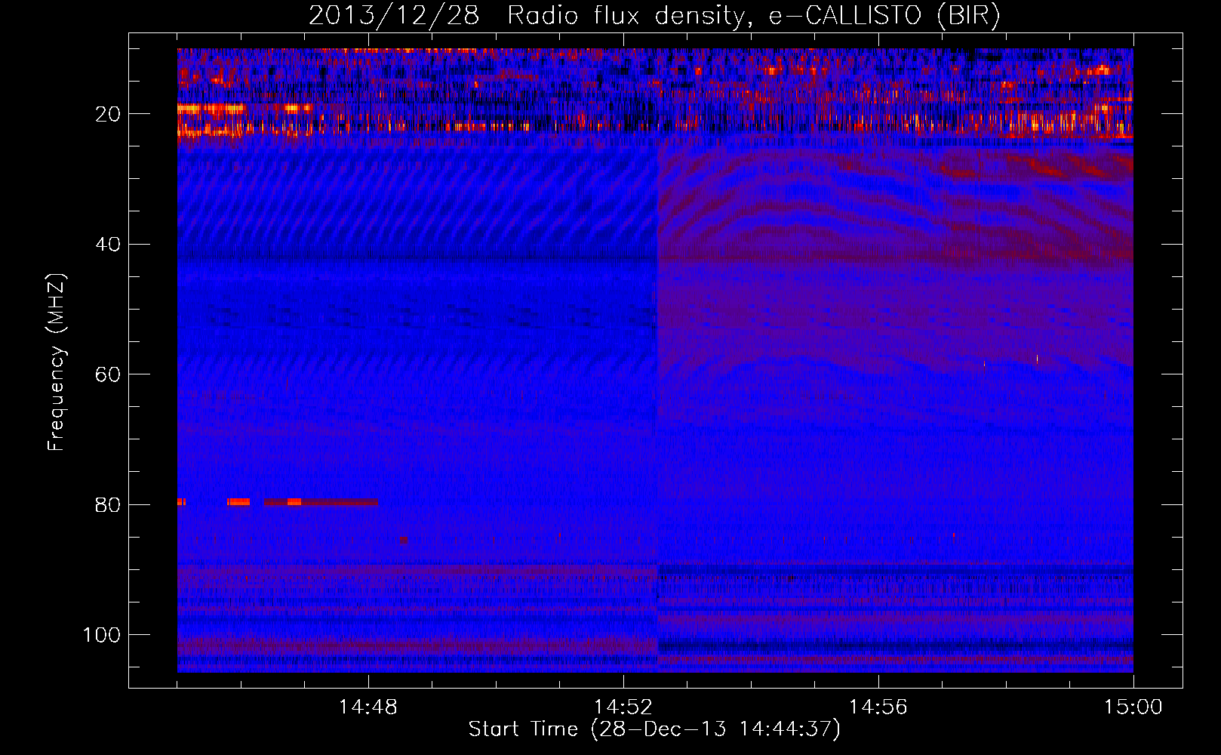1221x755 pixels.
Task: Click the 'Start Time (28-Dec-13 14:44:37)' label
Action: (x=654, y=729)
